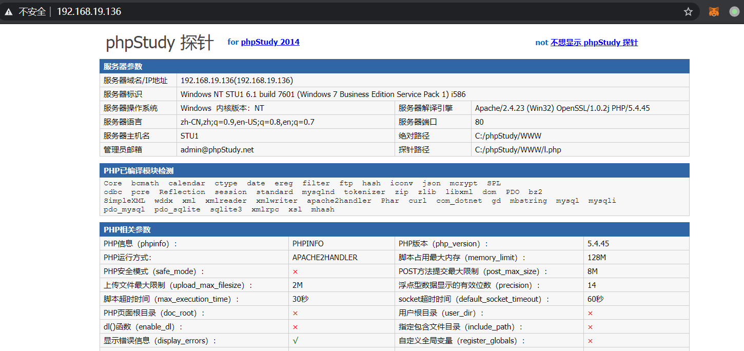
Task: Open the MetaMask fox extension
Action: 714,12
